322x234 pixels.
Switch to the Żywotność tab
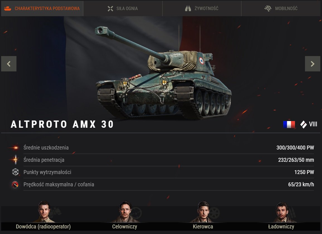pyautogui.click(x=202, y=8)
